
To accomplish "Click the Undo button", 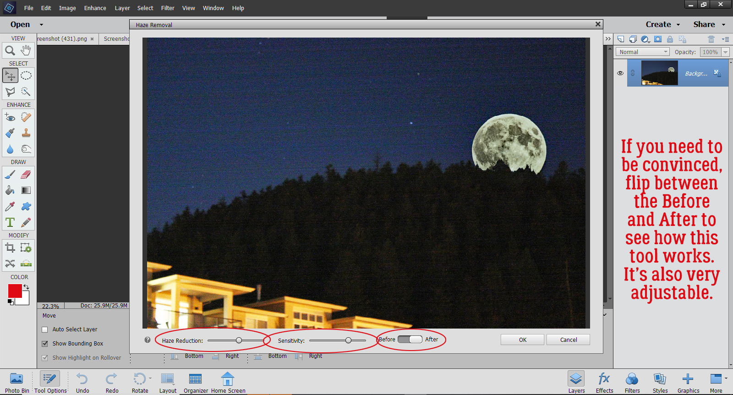I will coord(82,383).
